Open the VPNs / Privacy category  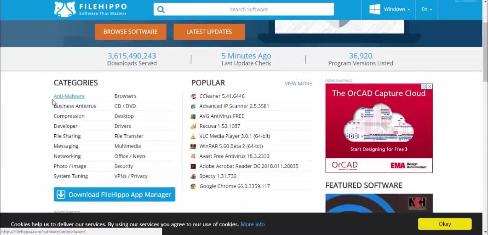(131, 176)
